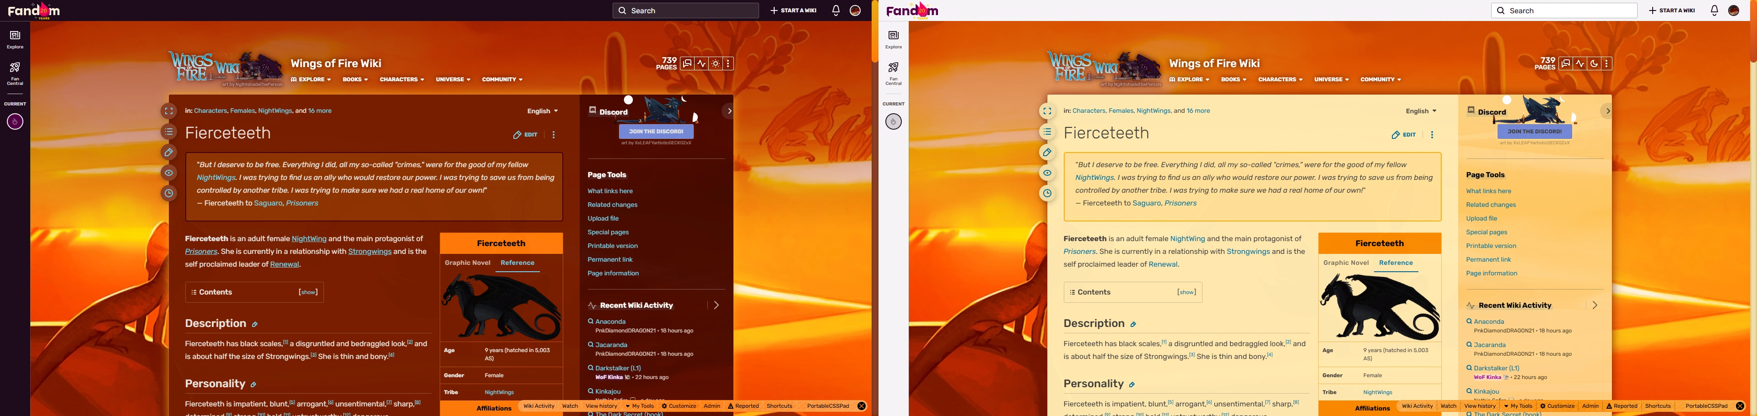This screenshot has width=1757, height=416.
Task: Switch to light theme using the sun icon
Action: point(716,63)
